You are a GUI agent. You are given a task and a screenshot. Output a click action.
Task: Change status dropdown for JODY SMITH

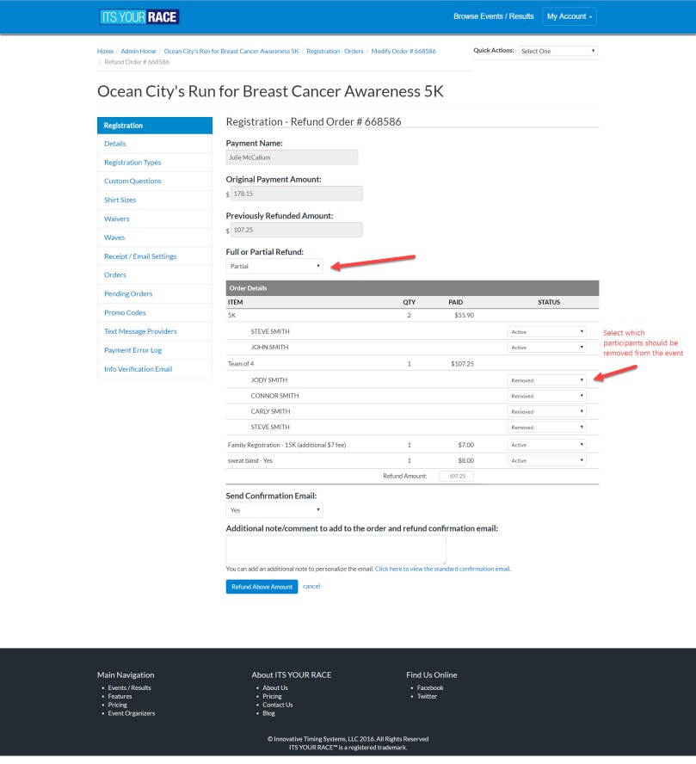547,379
